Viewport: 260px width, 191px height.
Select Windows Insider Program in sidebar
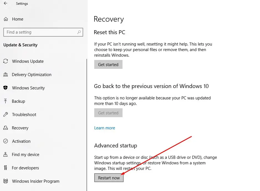(35, 181)
